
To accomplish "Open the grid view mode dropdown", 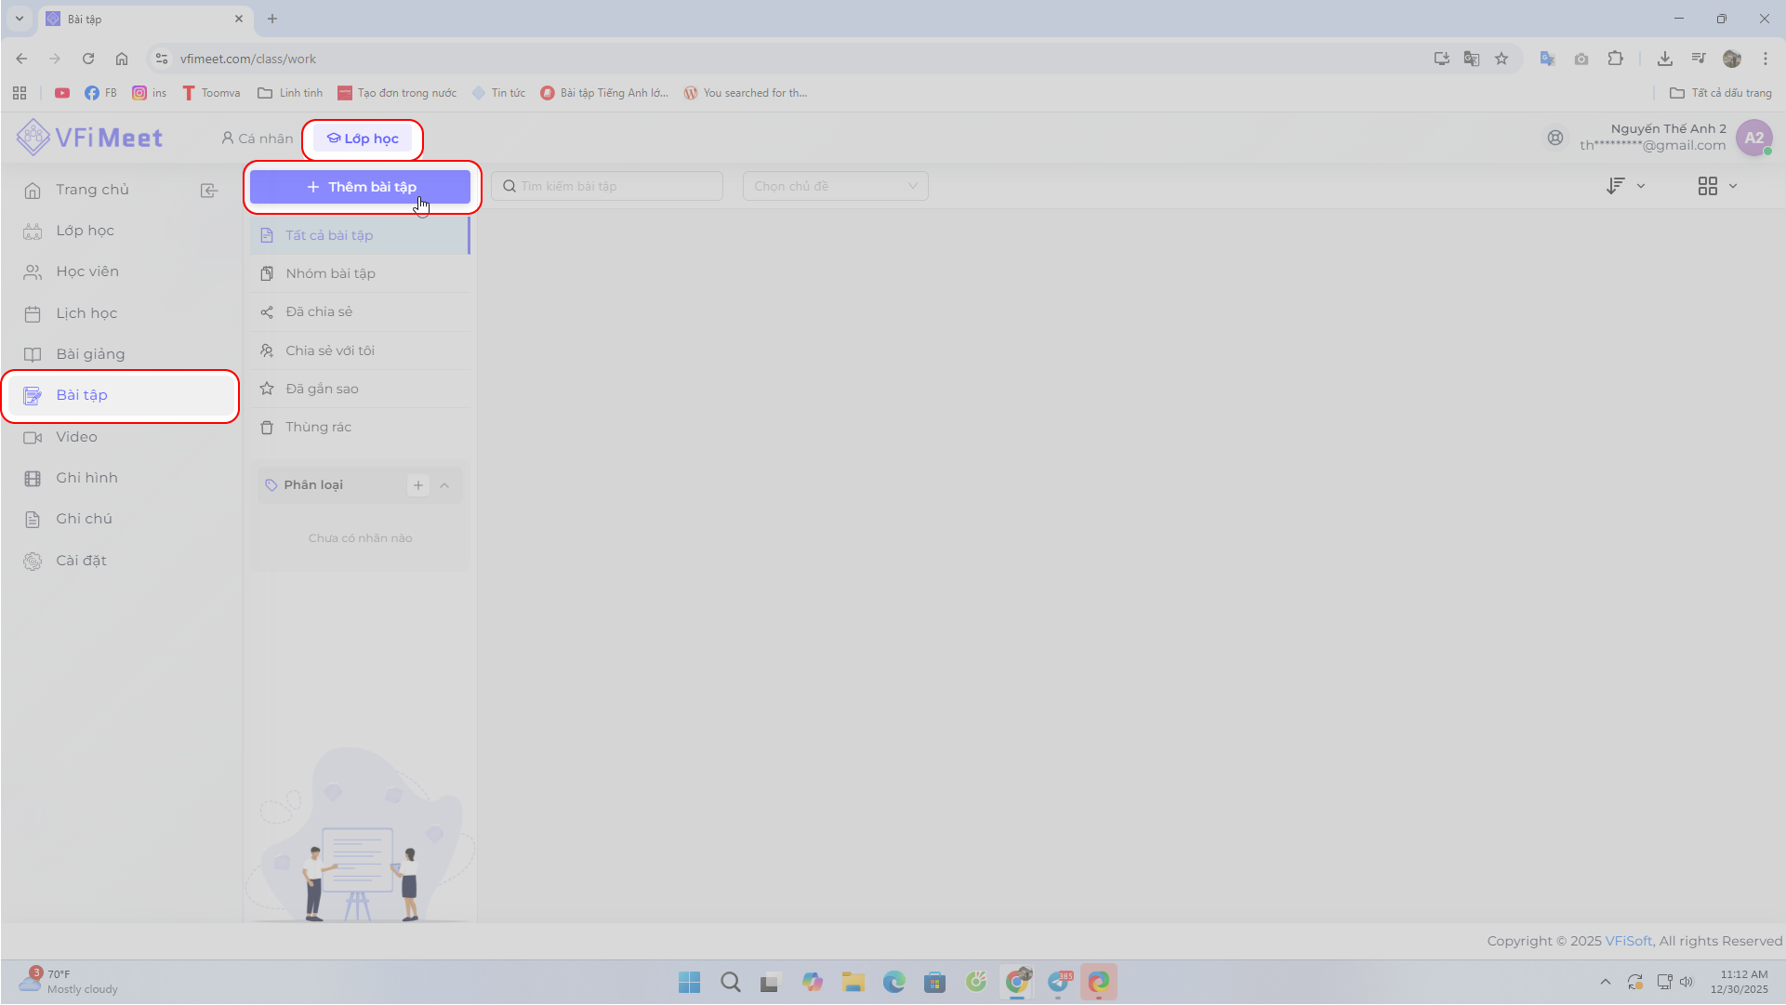I will coord(1716,187).
